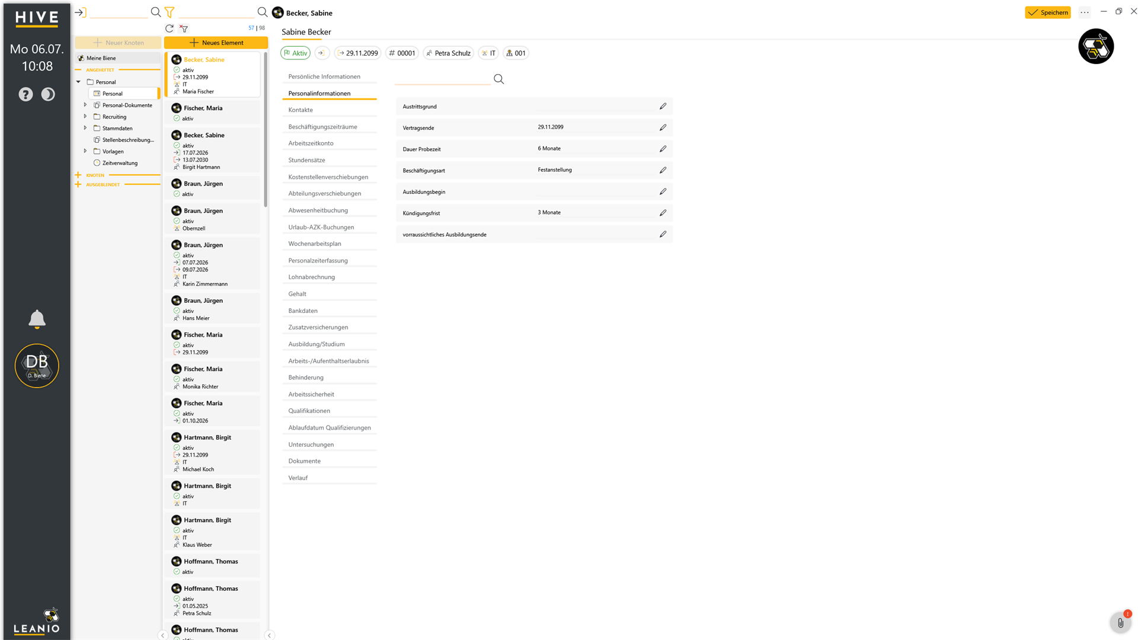Screen dimensions: 1138x640
Task: Clear the list filter icon
Action: pyautogui.click(x=184, y=28)
